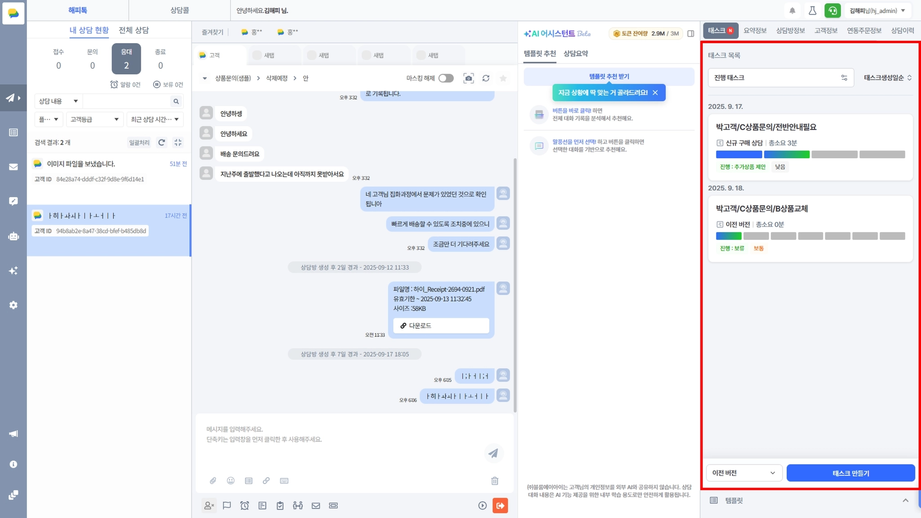Click the robot chatbot icon in left sidebar

tap(13, 236)
